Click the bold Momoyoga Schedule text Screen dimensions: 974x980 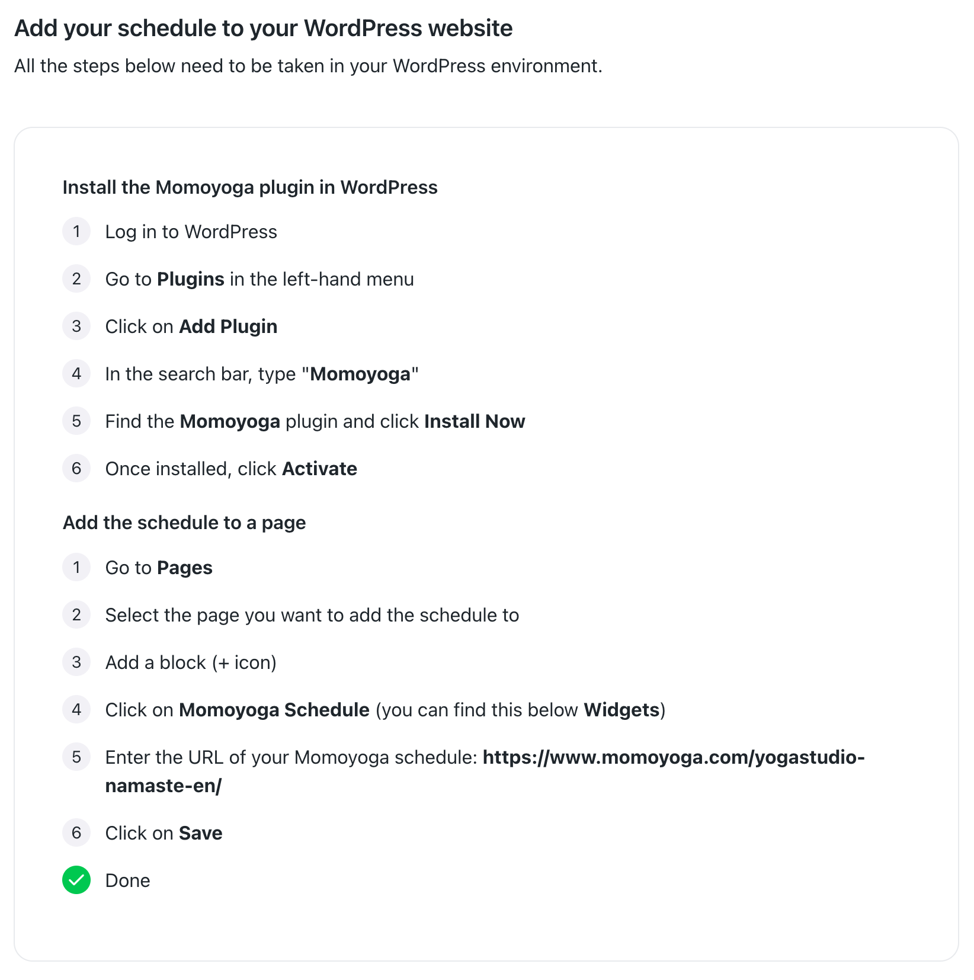274,710
